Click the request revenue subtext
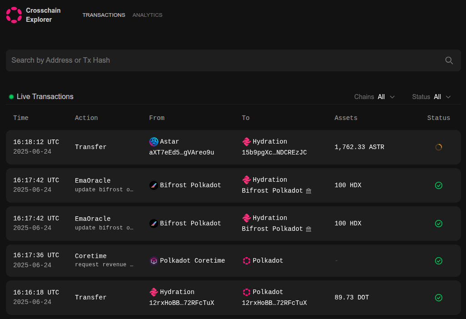Screen dimensions: 466x319 tap(104, 264)
